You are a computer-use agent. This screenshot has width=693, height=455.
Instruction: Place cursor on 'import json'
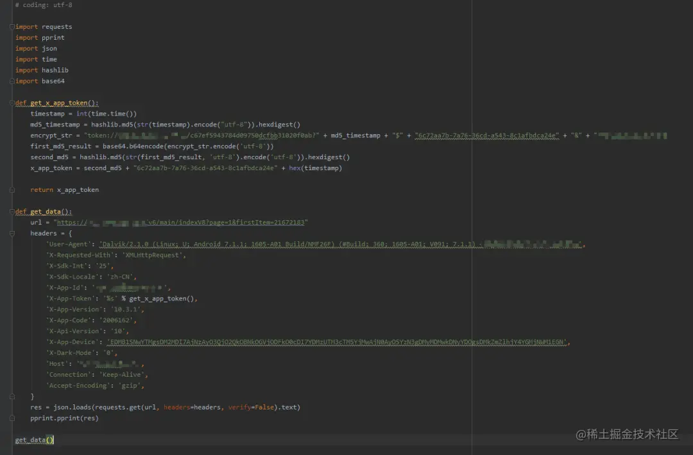[36, 49]
